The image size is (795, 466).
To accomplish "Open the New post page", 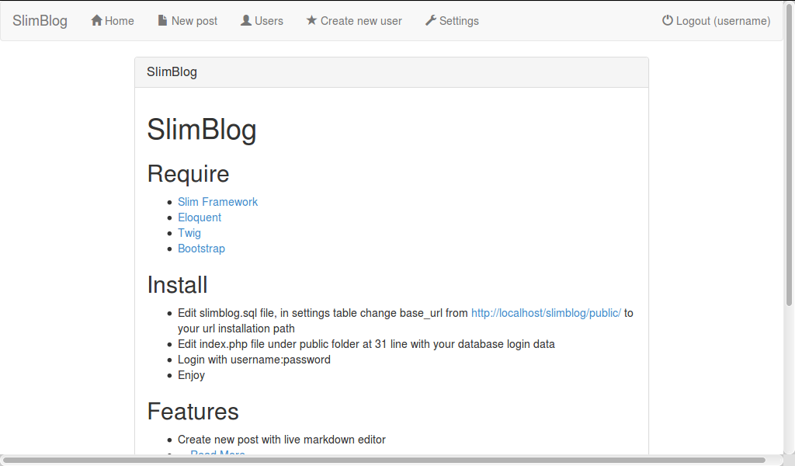I will coord(188,21).
